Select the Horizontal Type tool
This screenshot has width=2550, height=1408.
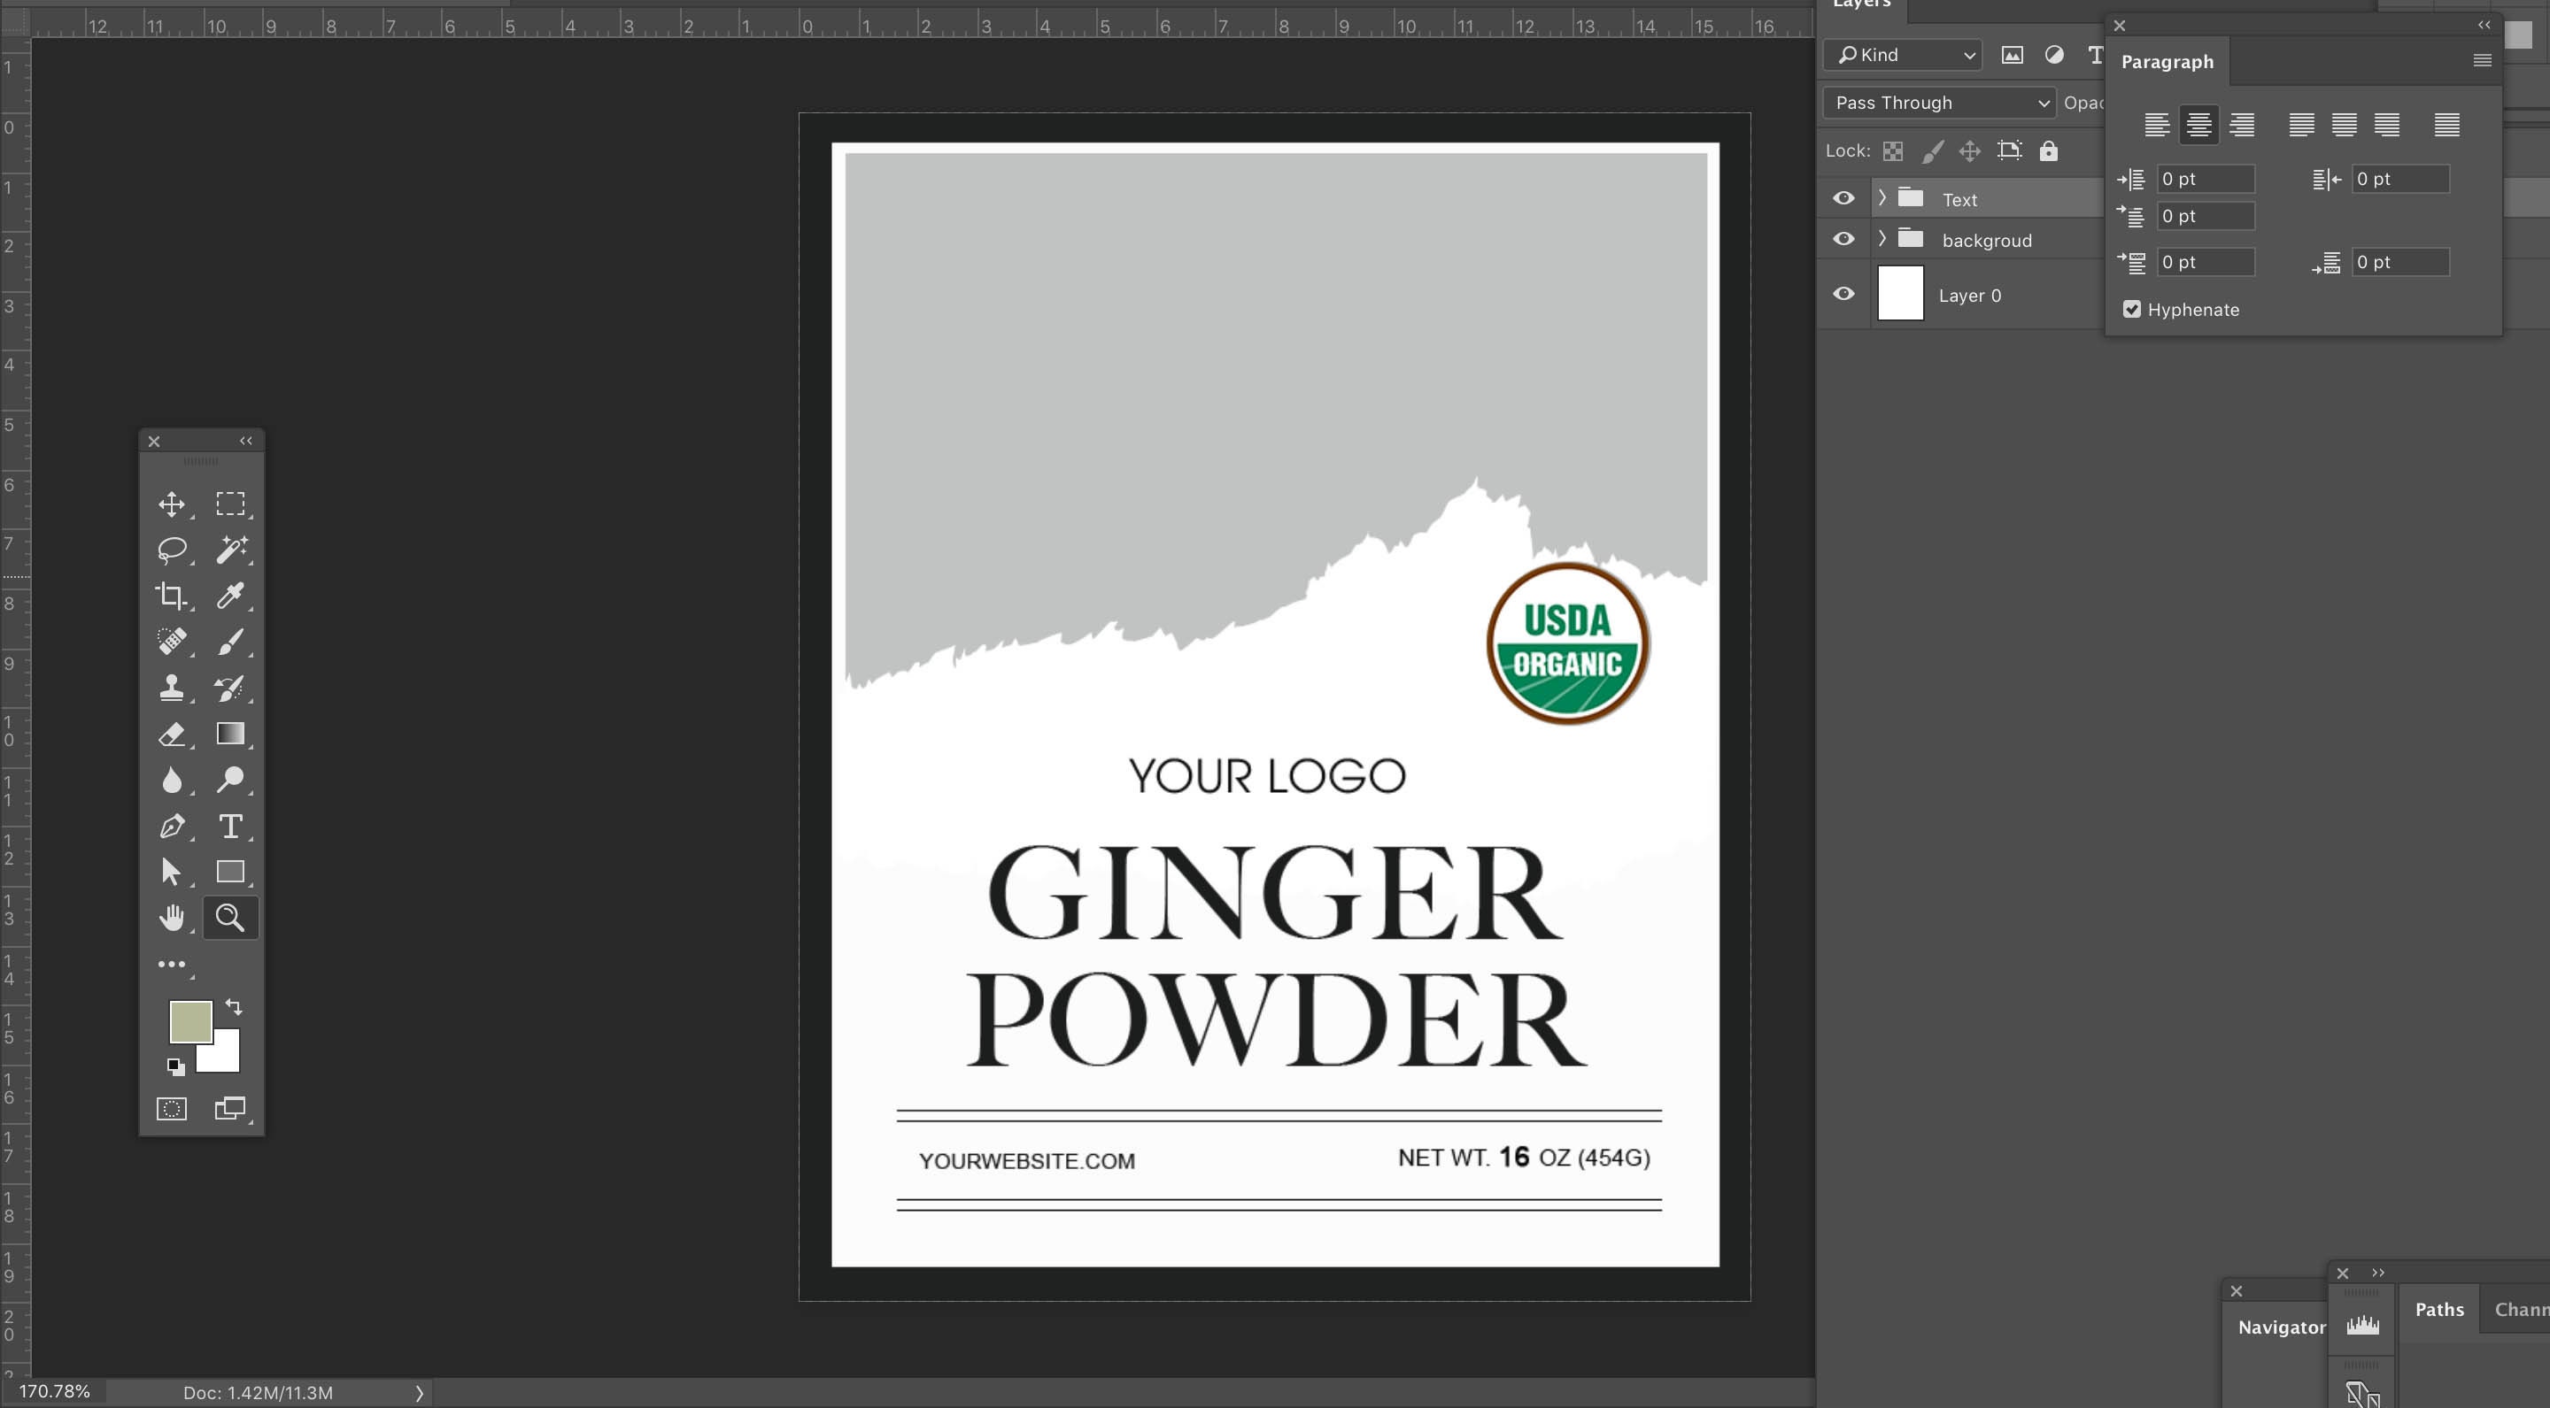point(233,827)
